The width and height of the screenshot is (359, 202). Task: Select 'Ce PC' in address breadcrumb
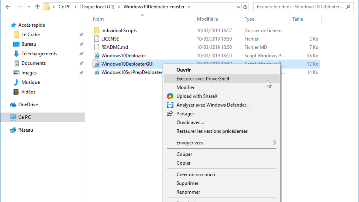[x=65, y=7]
